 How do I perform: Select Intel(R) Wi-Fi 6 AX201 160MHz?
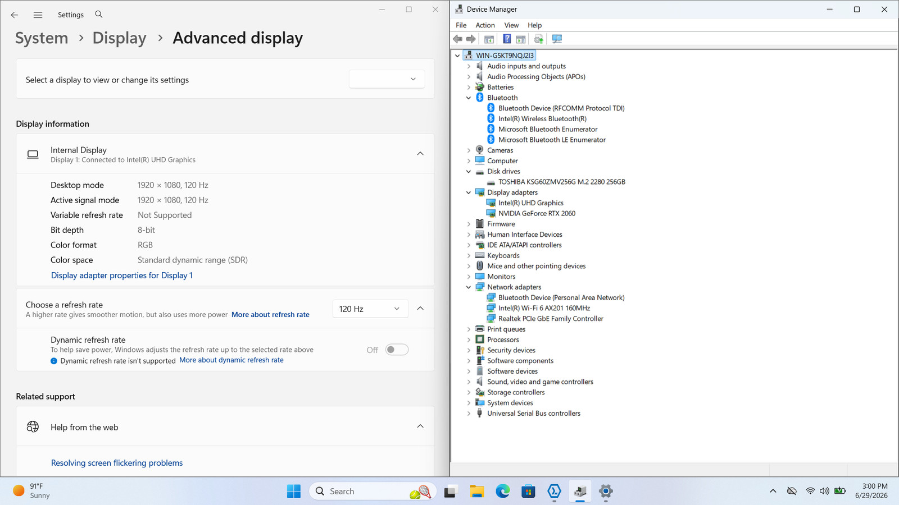[544, 308]
